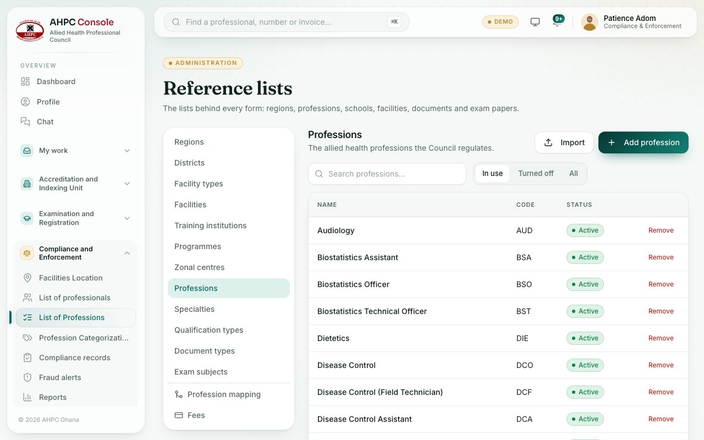The height and width of the screenshot is (440, 704).
Task: Click the AHPC logo emblem
Action: coord(30,31)
